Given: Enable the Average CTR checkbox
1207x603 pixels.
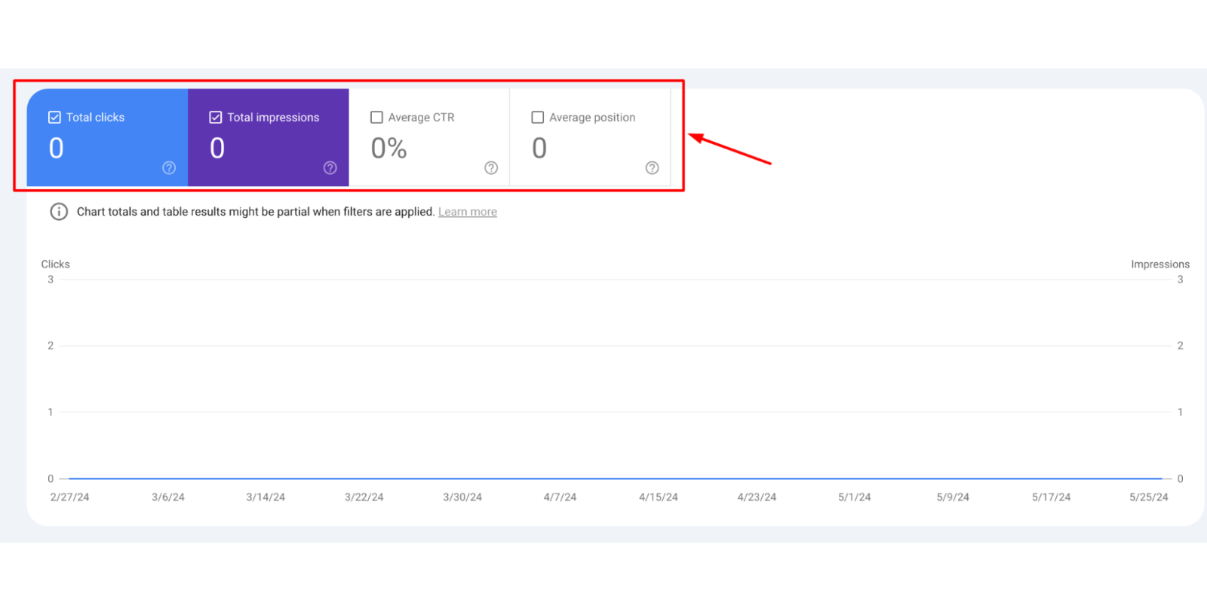Looking at the screenshot, I should click(376, 118).
